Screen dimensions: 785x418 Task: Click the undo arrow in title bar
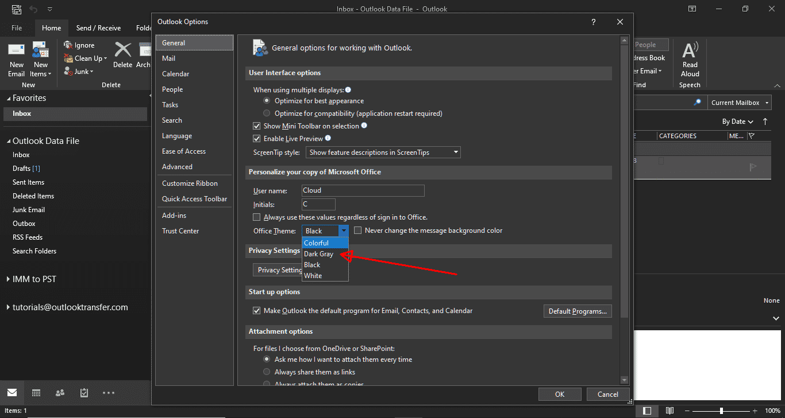pos(33,9)
